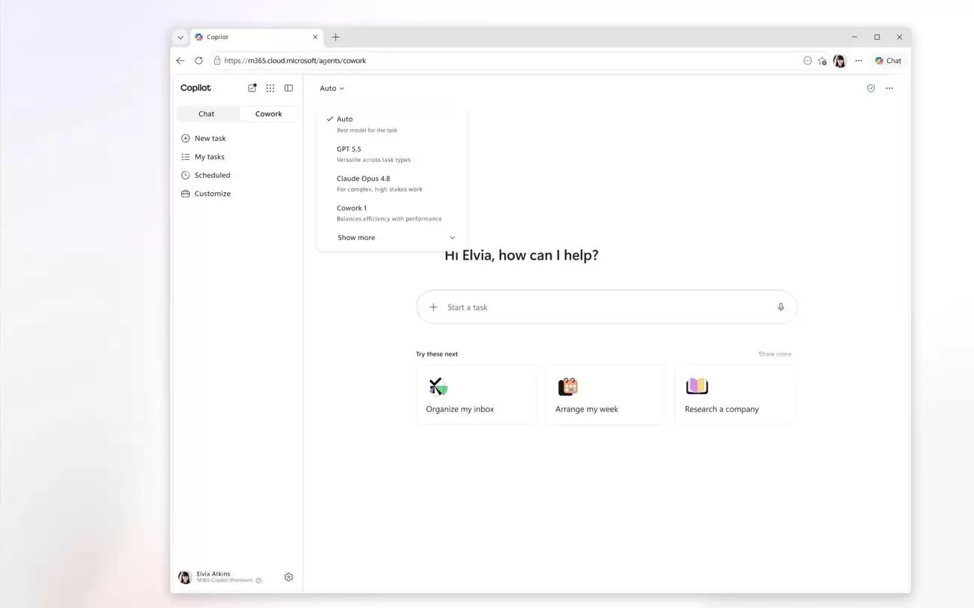Toggle the Auto model dropdown
The height and width of the screenshot is (608, 974).
point(331,89)
